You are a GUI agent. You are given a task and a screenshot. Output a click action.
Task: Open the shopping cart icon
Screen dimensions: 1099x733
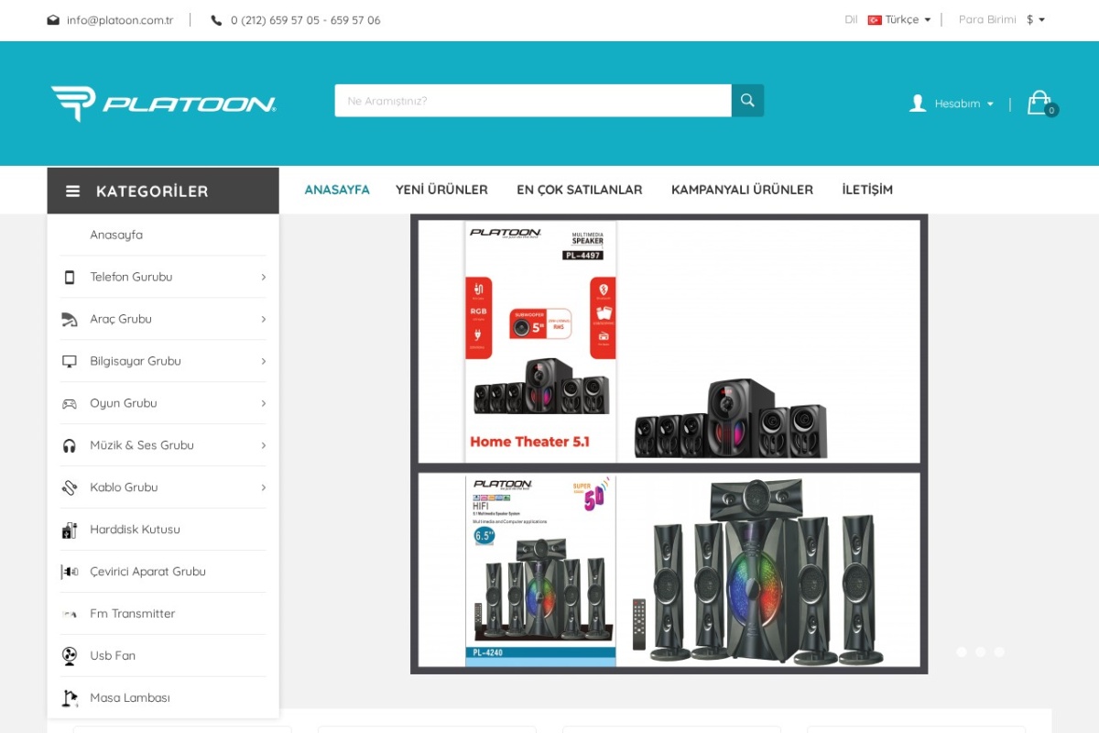[x=1039, y=103]
